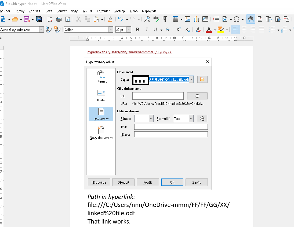Select Pošta hyperlink type
Image resolution: width=294 pixels, height=227 pixels.
(101, 96)
